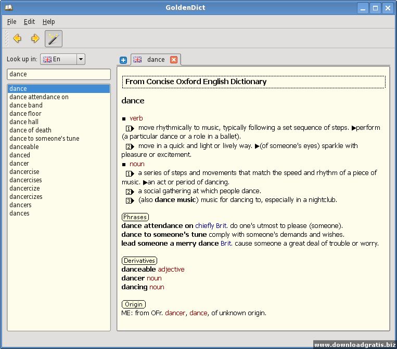Toggle the scan popup wand button
Screen dimensions: 397x349
[x=54, y=38]
